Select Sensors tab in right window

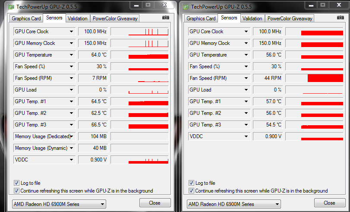229,18
